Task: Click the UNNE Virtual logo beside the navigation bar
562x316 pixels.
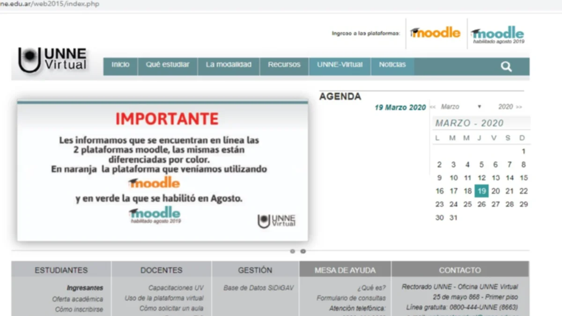Action: point(52,60)
